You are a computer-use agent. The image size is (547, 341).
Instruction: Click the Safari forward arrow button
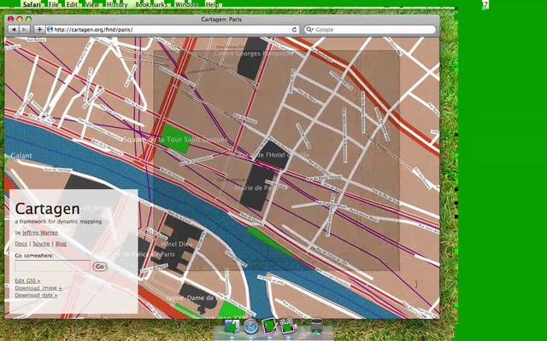coord(24,29)
